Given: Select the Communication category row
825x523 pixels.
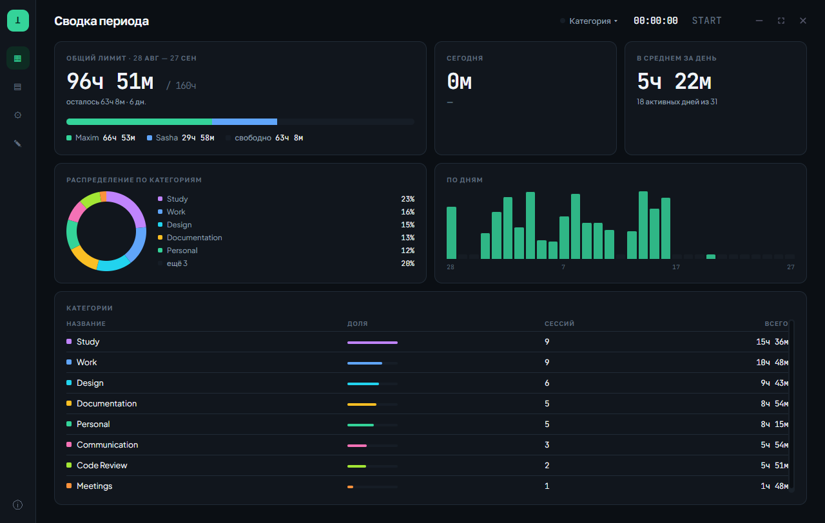Looking at the screenshot, I should 427,445.
